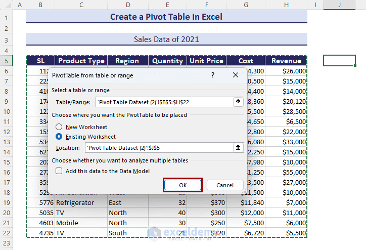Image resolution: width=366 pixels, height=250 pixels.
Task: Select column B header
Action: click(40, 5)
